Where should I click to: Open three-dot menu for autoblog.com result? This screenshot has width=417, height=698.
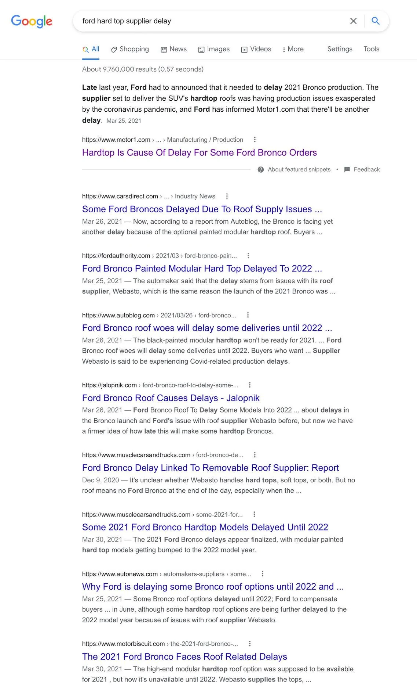click(x=248, y=315)
